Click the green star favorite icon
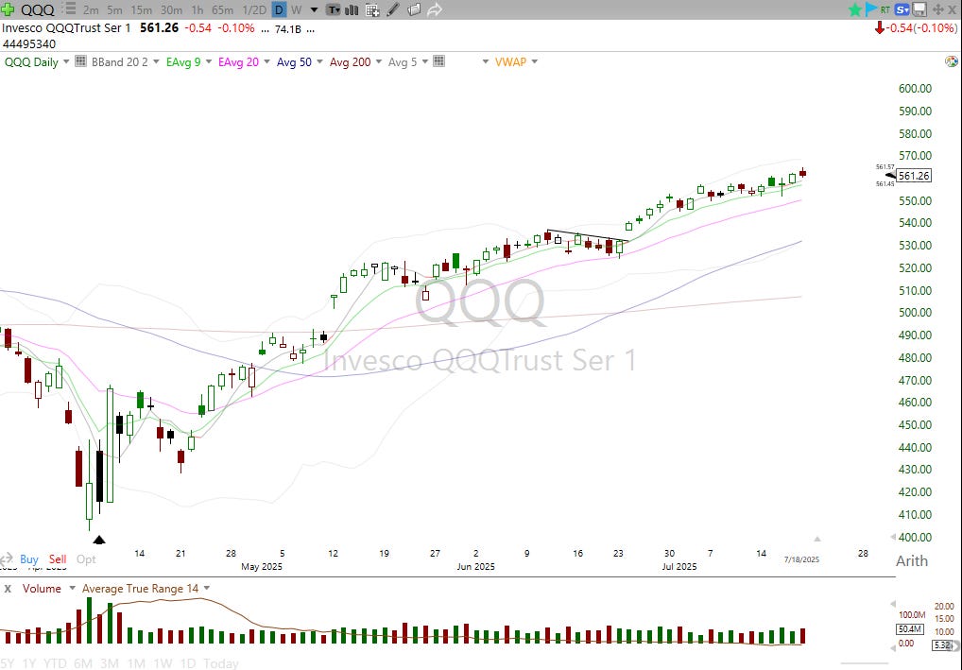The width and height of the screenshot is (962, 670). (x=854, y=9)
